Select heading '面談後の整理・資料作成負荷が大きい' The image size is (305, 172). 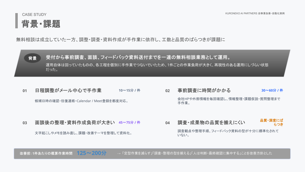[x=75, y=122]
